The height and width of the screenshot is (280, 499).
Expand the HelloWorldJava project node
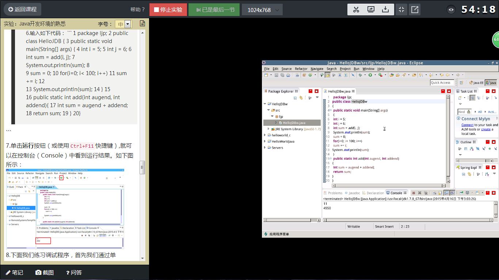click(265, 141)
